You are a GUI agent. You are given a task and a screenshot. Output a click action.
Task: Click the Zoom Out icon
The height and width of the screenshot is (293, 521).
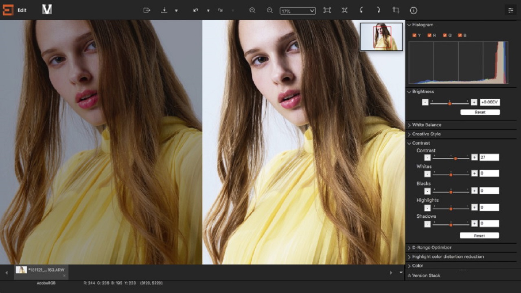(270, 10)
